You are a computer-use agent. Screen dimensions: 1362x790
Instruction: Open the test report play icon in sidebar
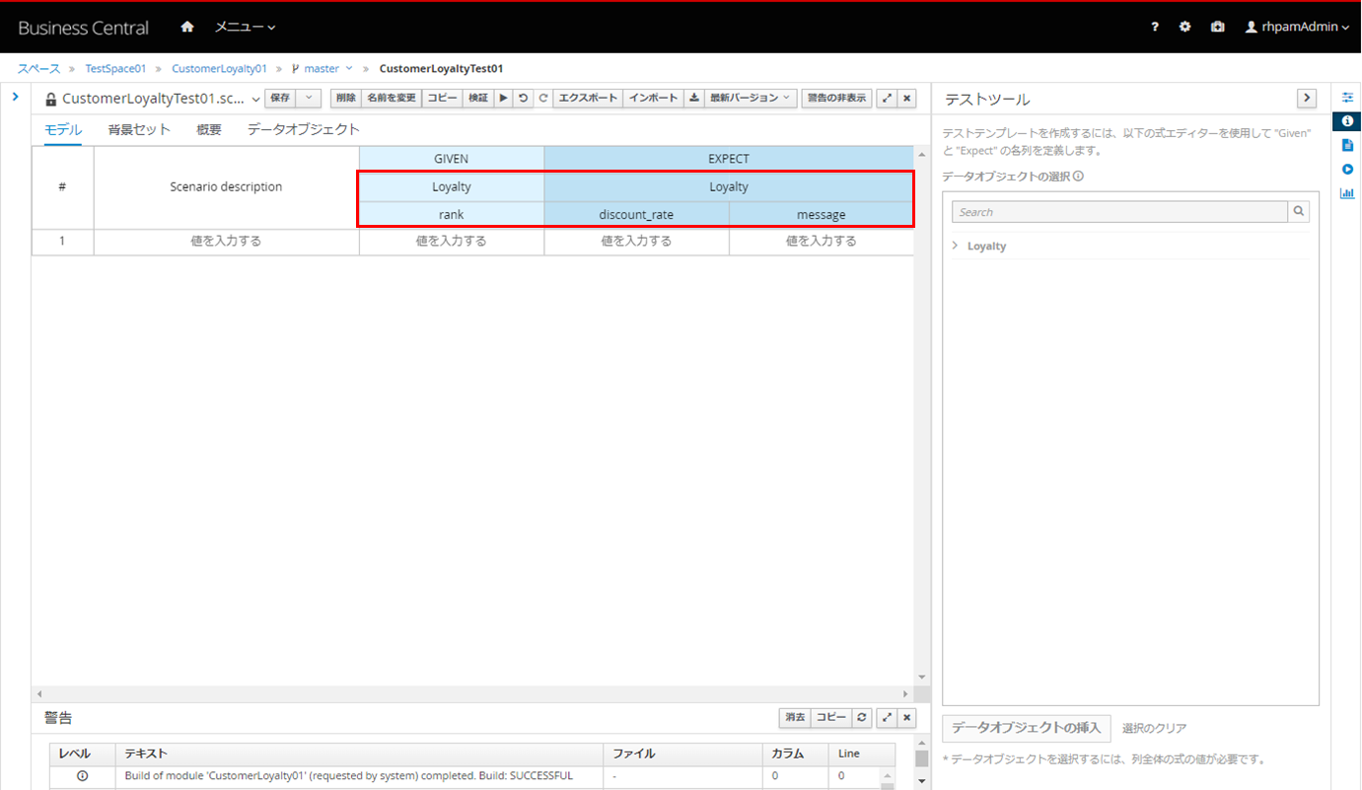point(1347,170)
